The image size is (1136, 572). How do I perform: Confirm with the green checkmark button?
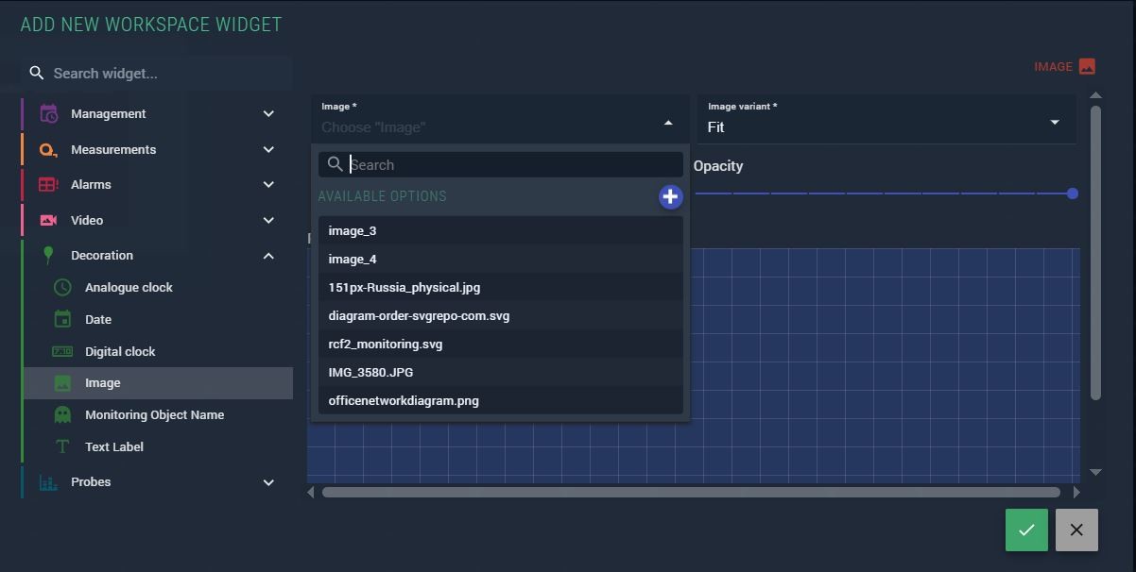point(1026,530)
